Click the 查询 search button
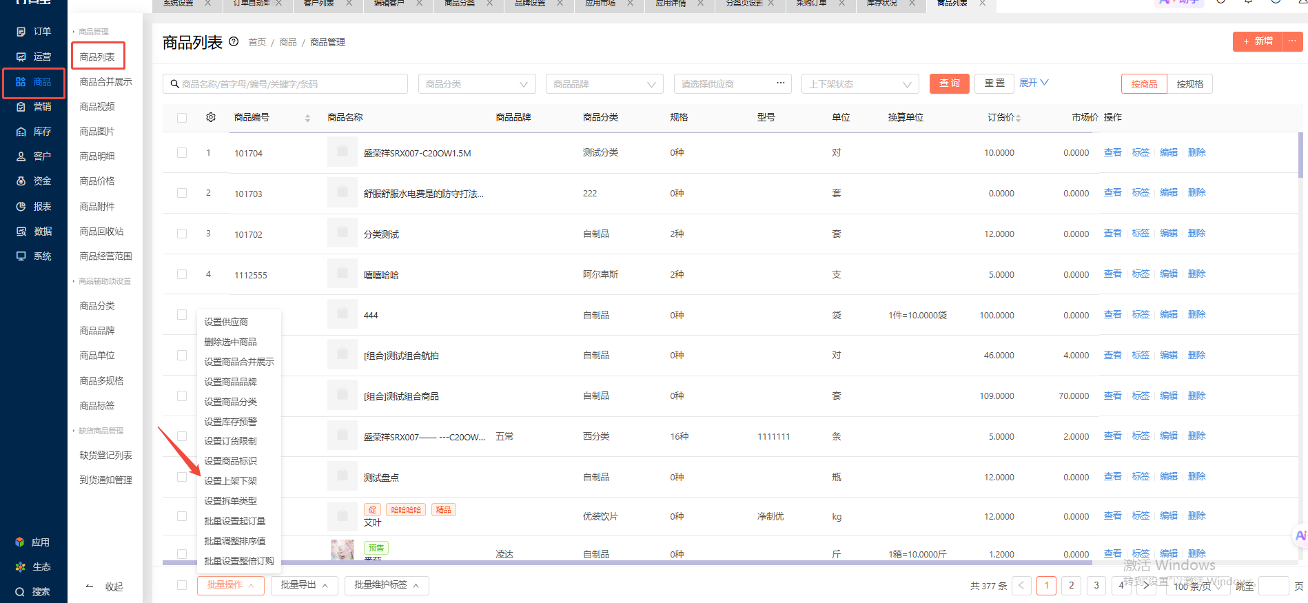1308x603 pixels. (950, 83)
